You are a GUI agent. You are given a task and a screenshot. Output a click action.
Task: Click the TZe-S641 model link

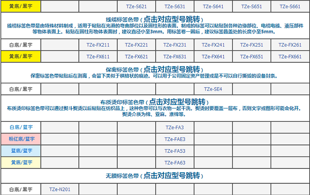coord(213,7)
